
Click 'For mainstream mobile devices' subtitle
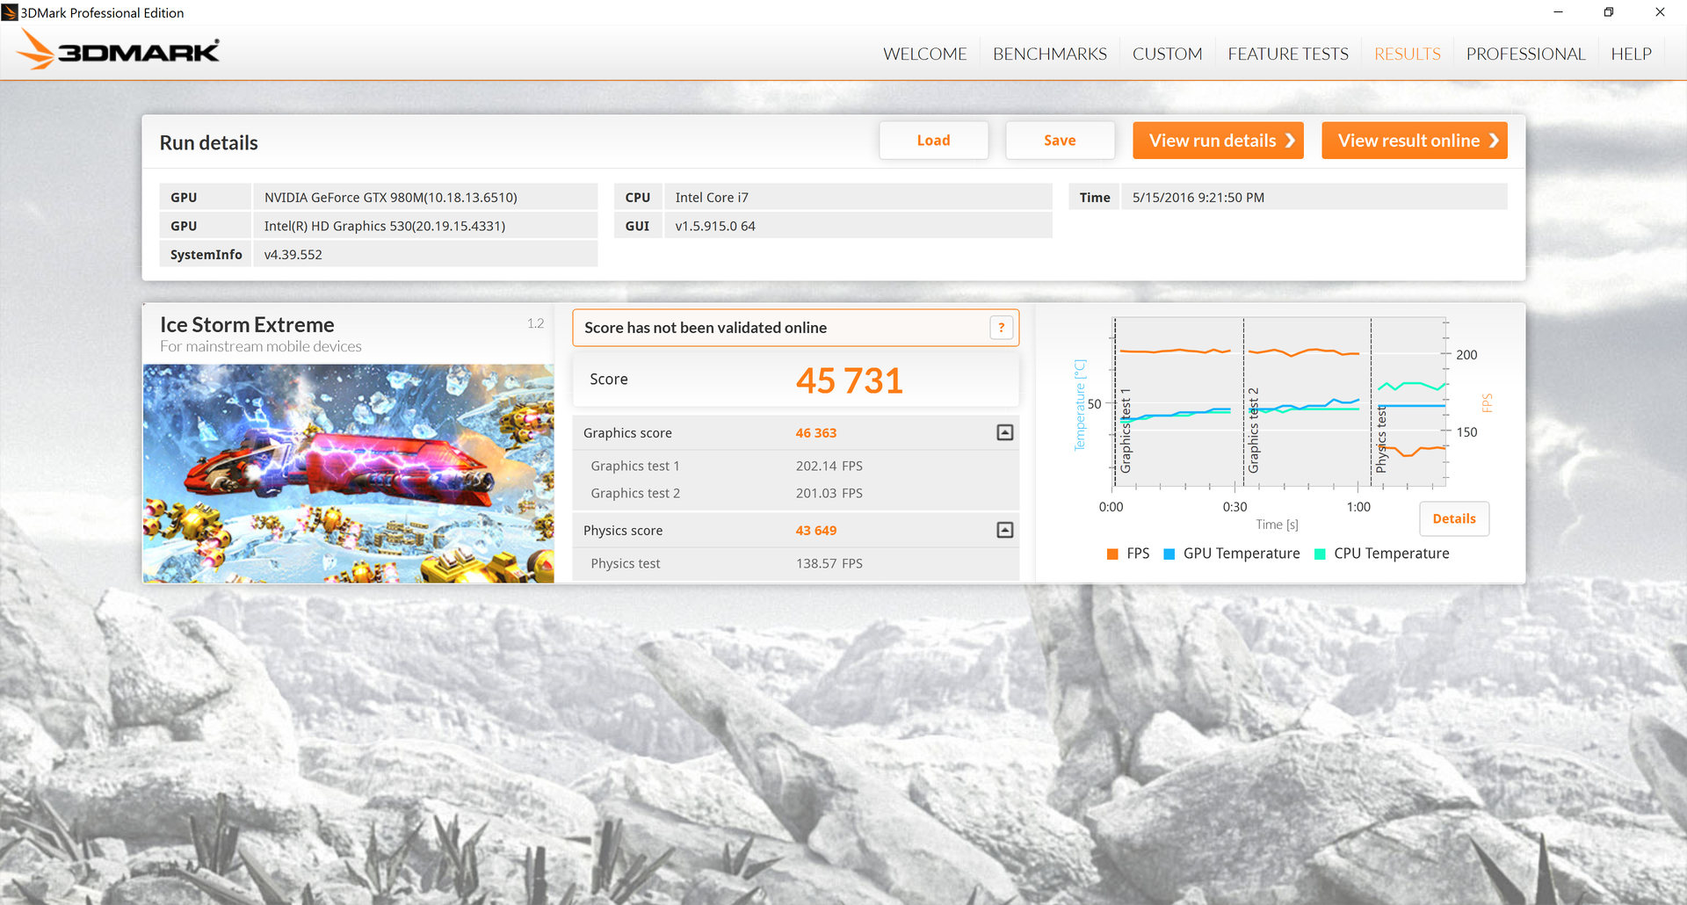click(x=261, y=347)
